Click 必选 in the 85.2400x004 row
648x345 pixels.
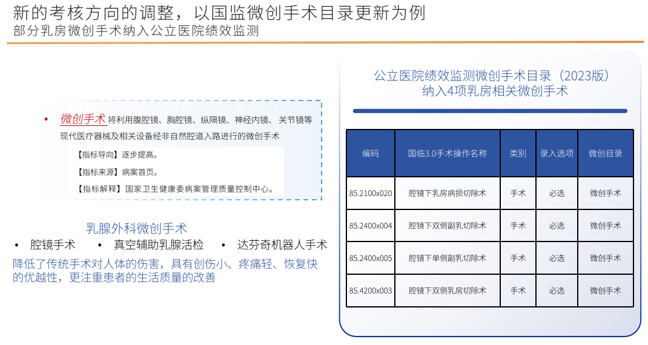(557, 226)
